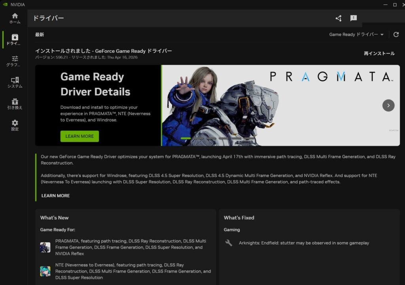Open LEARN MORE link below driver description

[x=55, y=196]
